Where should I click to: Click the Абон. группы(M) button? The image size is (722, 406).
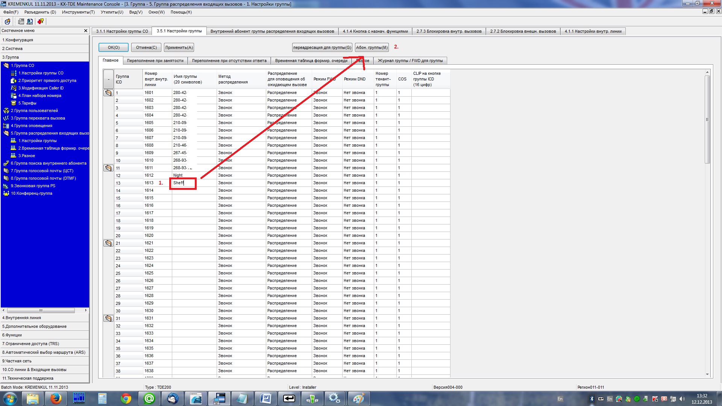tap(372, 47)
